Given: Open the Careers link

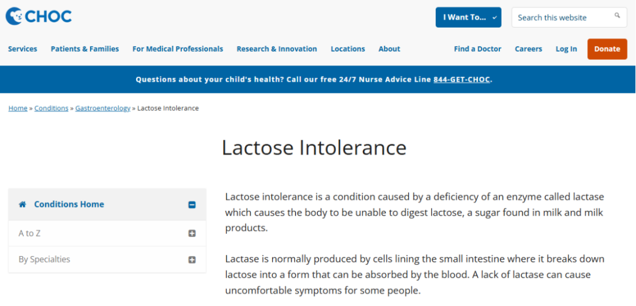Looking at the screenshot, I should click(528, 49).
